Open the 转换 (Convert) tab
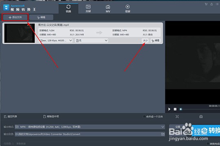This screenshot has height=146, width=220. coord(68,9)
